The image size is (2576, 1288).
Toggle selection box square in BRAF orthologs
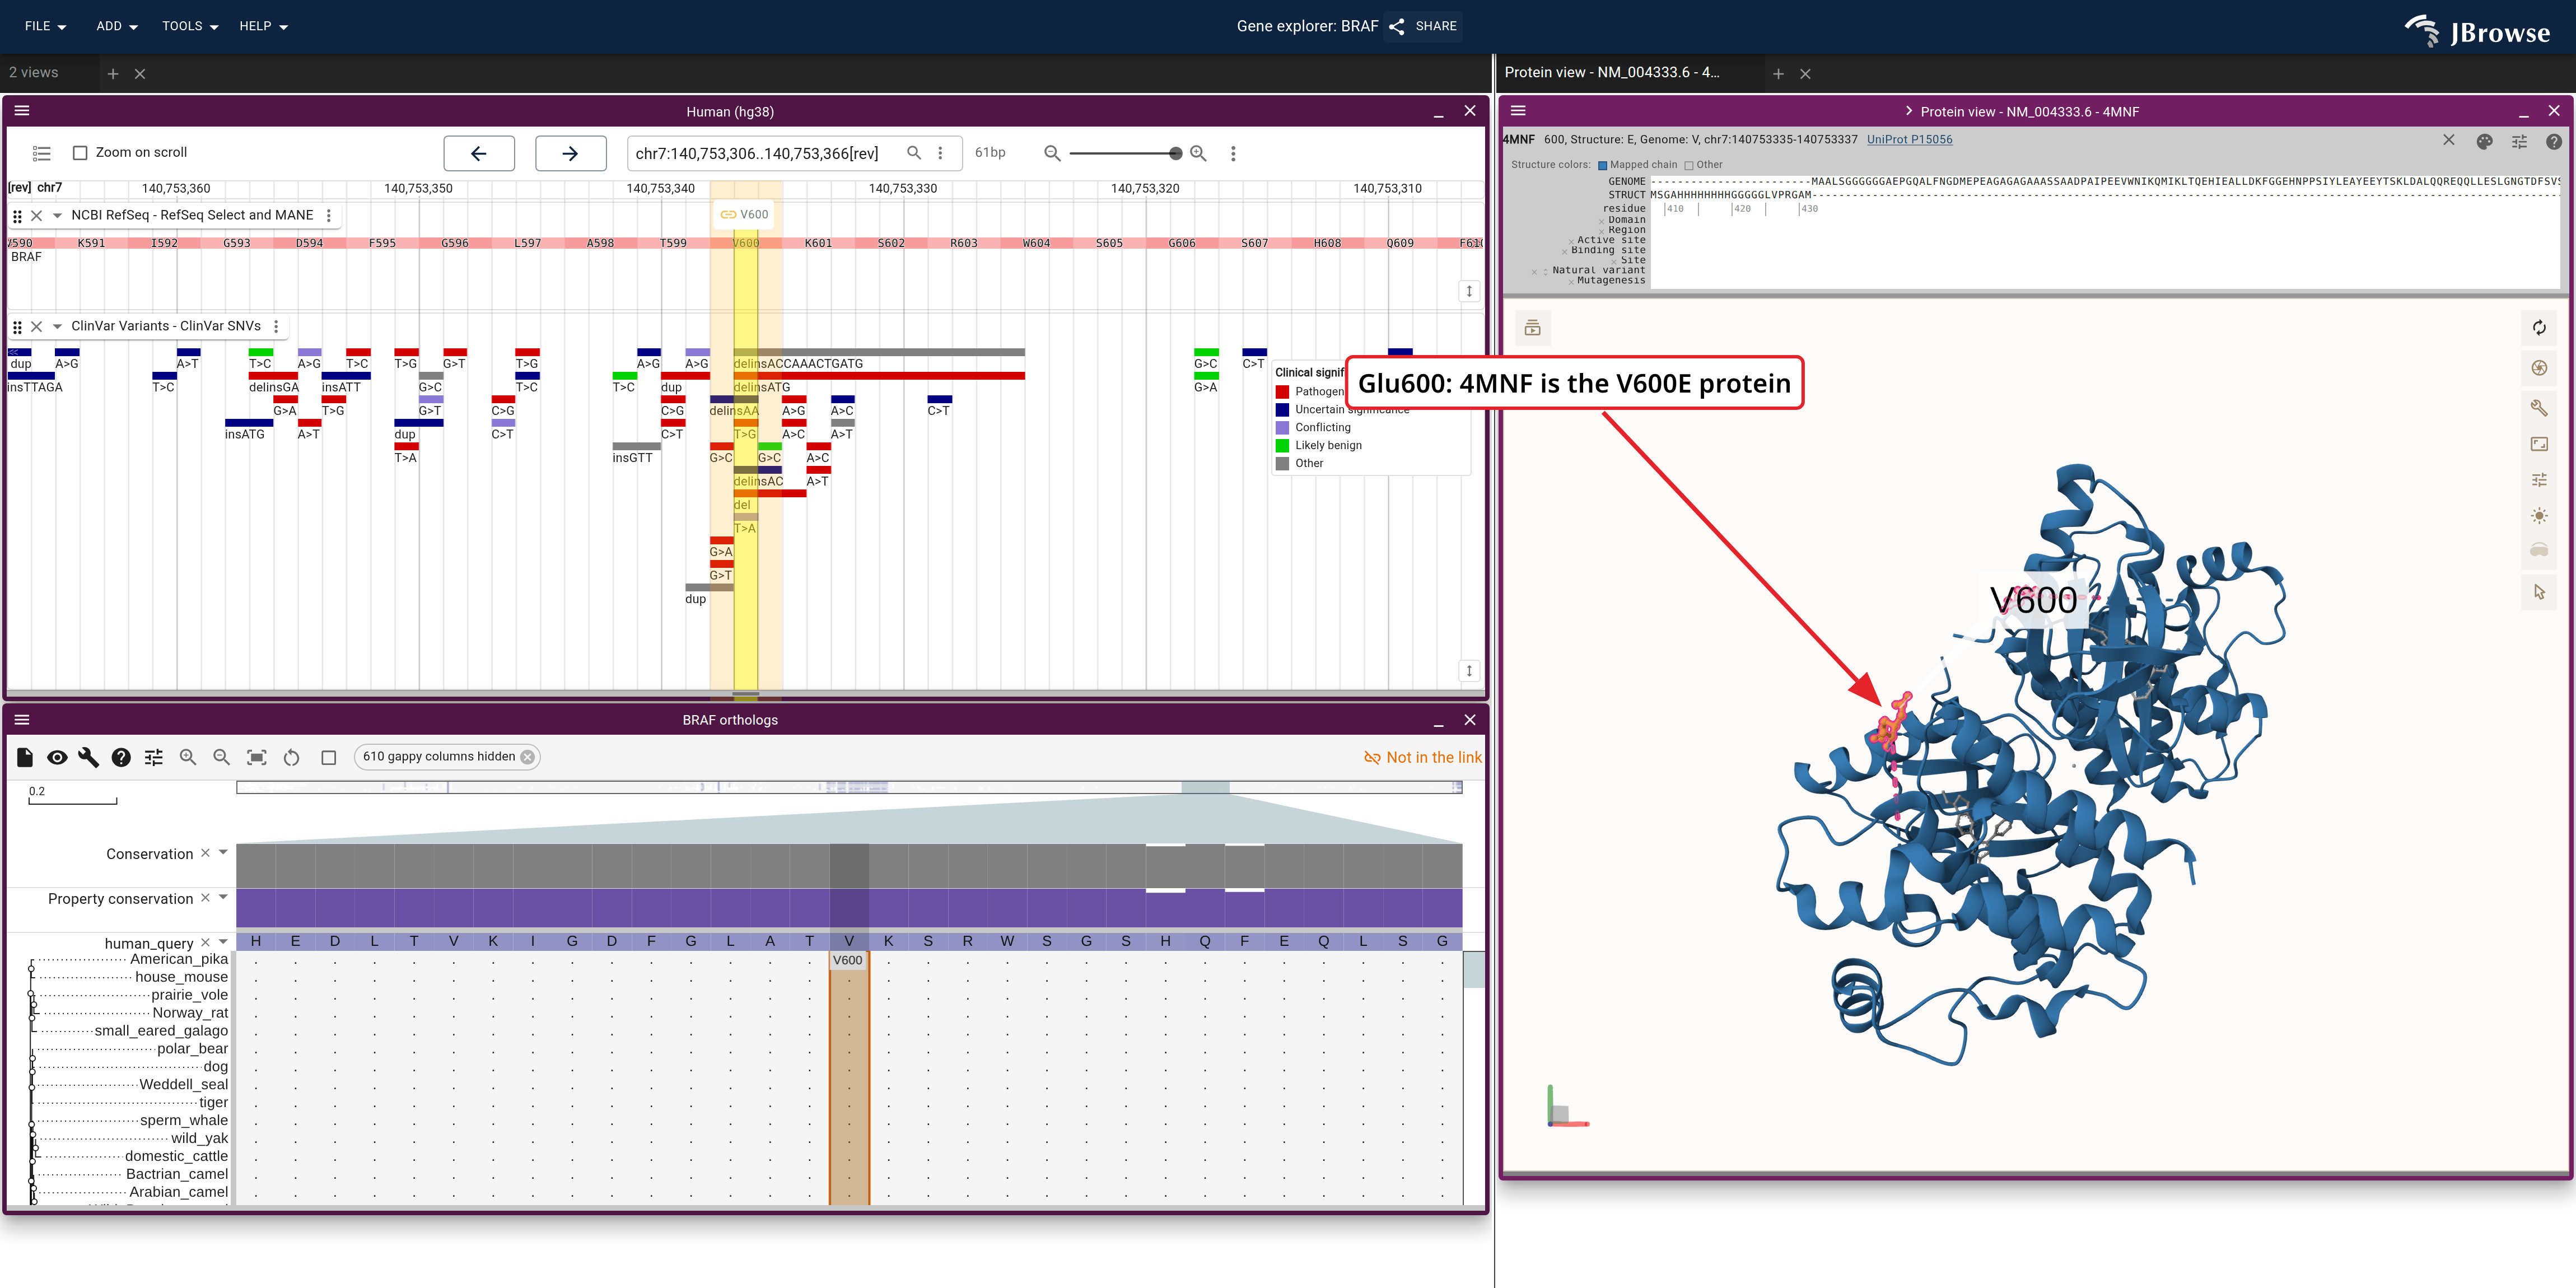click(328, 757)
